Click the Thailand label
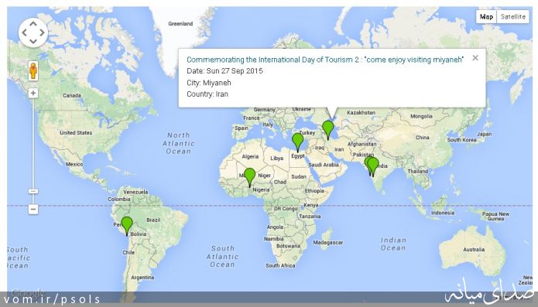This screenshot has height=307, width=538. pos(417,171)
